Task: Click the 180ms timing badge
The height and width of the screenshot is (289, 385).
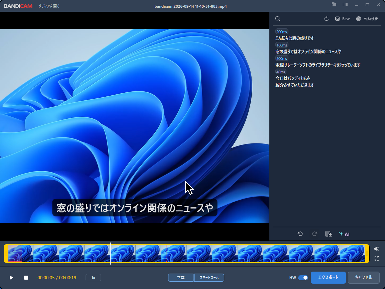Action: (x=282, y=45)
